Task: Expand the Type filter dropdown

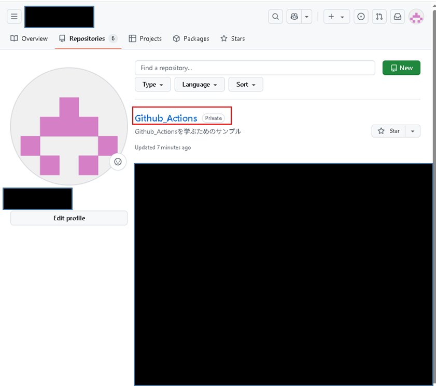Action: pyautogui.click(x=152, y=85)
